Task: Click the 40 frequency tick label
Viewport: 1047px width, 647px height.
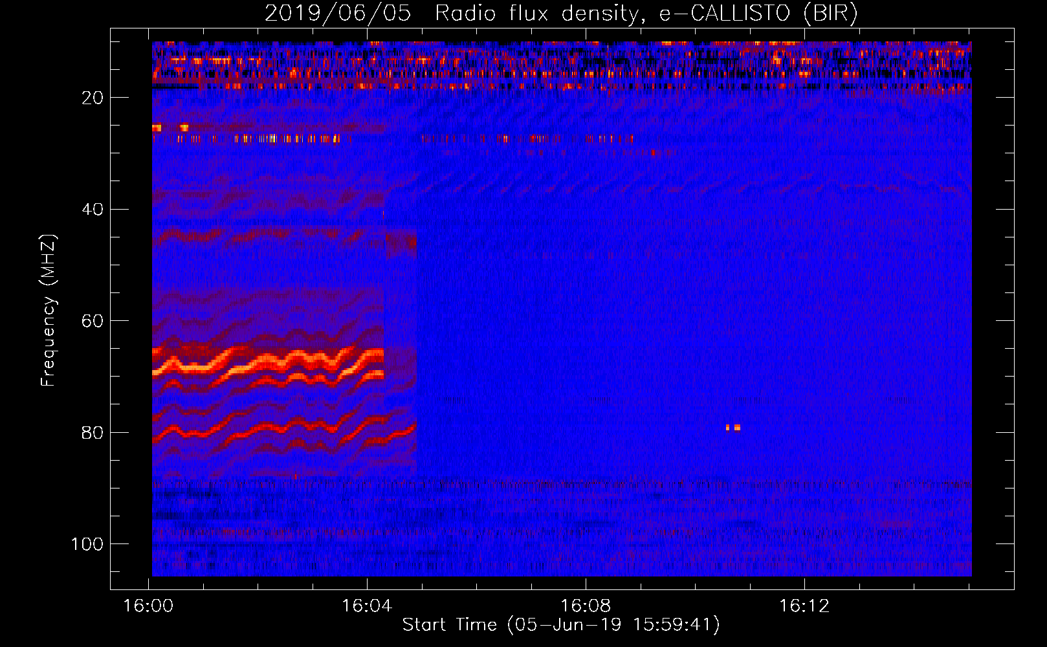Action: pos(93,210)
